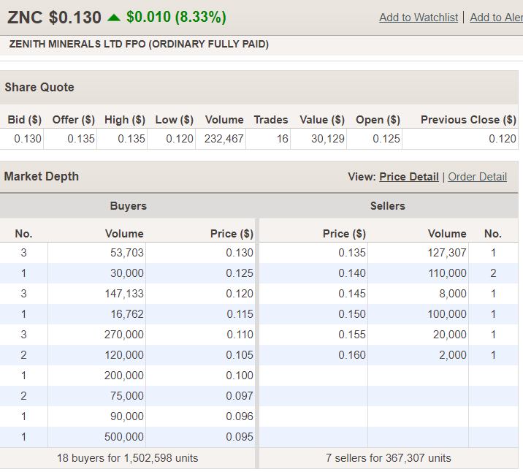The image size is (523, 472).
Task: Select the Value figure 30,129
Action: 327,139
